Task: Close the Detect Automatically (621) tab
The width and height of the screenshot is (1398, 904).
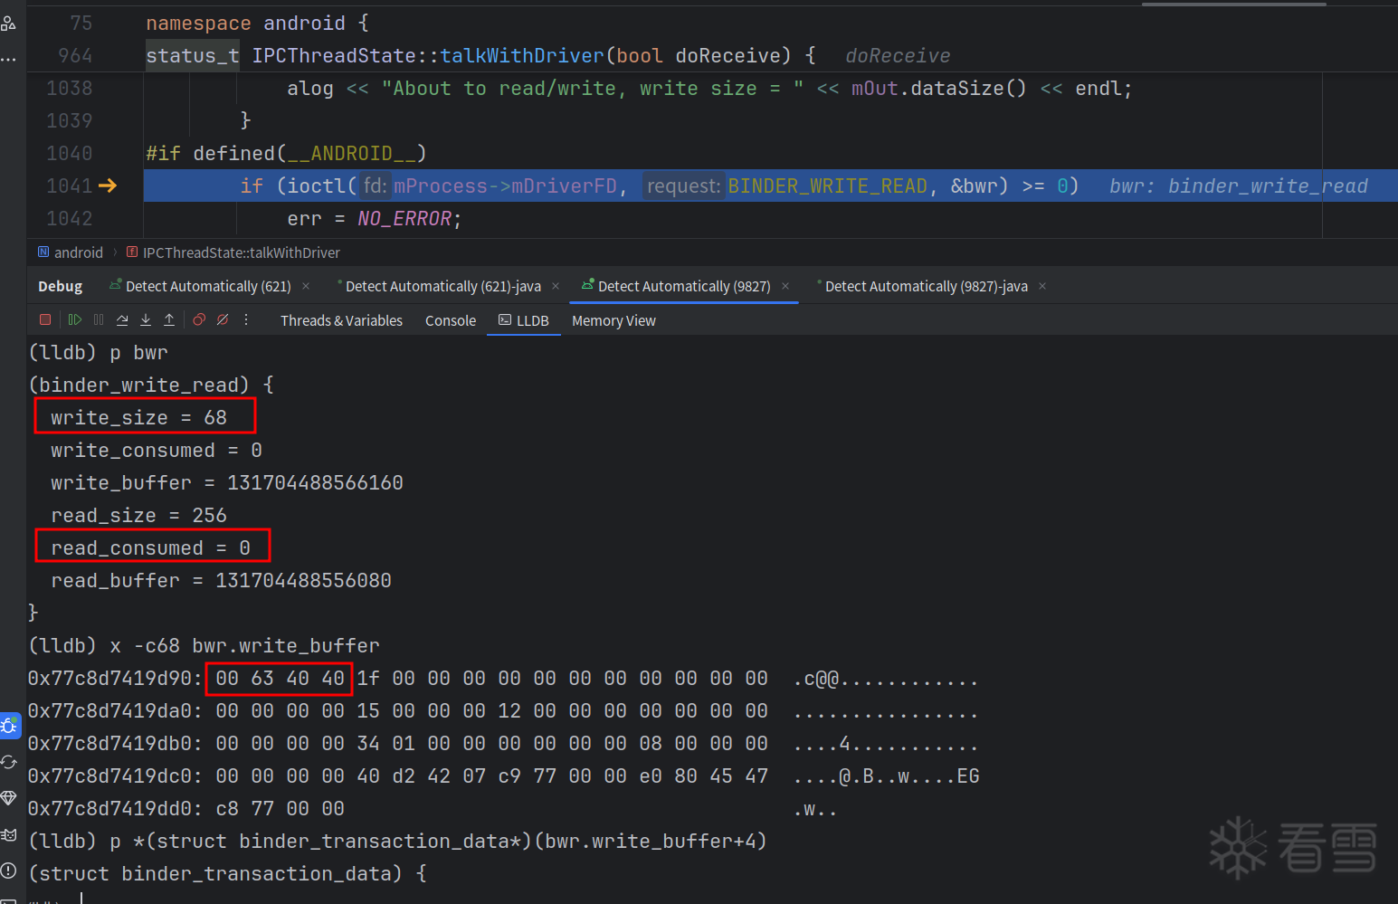Action: pyautogui.click(x=306, y=286)
